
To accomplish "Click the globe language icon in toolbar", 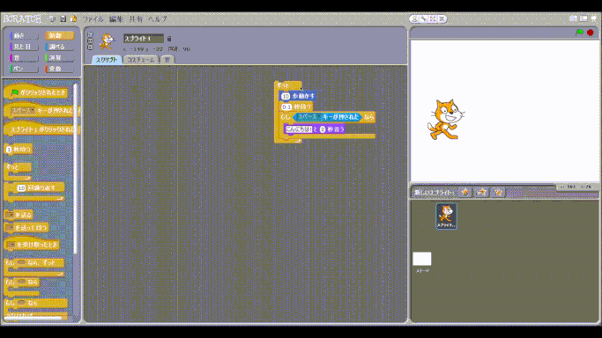I will [x=53, y=18].
